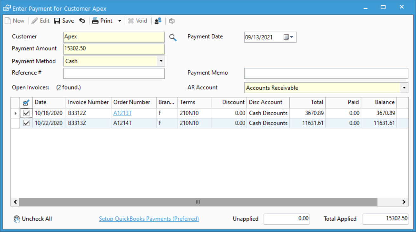This screenshot has width=416, height=232.
Task: Sort invoices by the Balance column header
Action: 385,102
